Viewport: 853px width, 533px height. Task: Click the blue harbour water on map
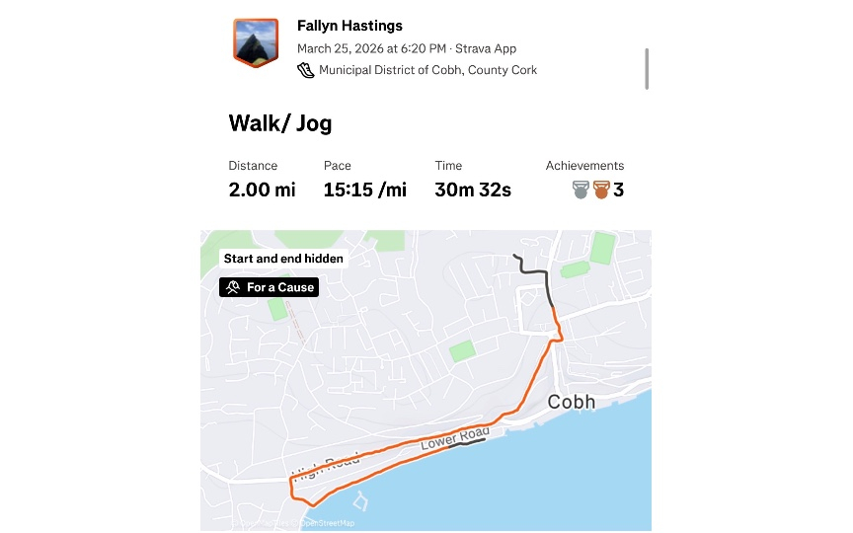tap(553, 484)
